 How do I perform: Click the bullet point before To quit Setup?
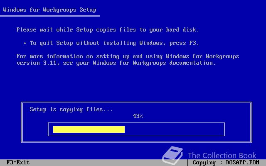point(25,43)
